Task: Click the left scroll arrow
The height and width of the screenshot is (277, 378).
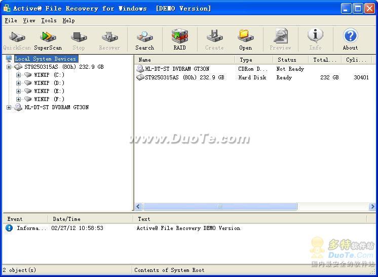Action: click(138, 206)
